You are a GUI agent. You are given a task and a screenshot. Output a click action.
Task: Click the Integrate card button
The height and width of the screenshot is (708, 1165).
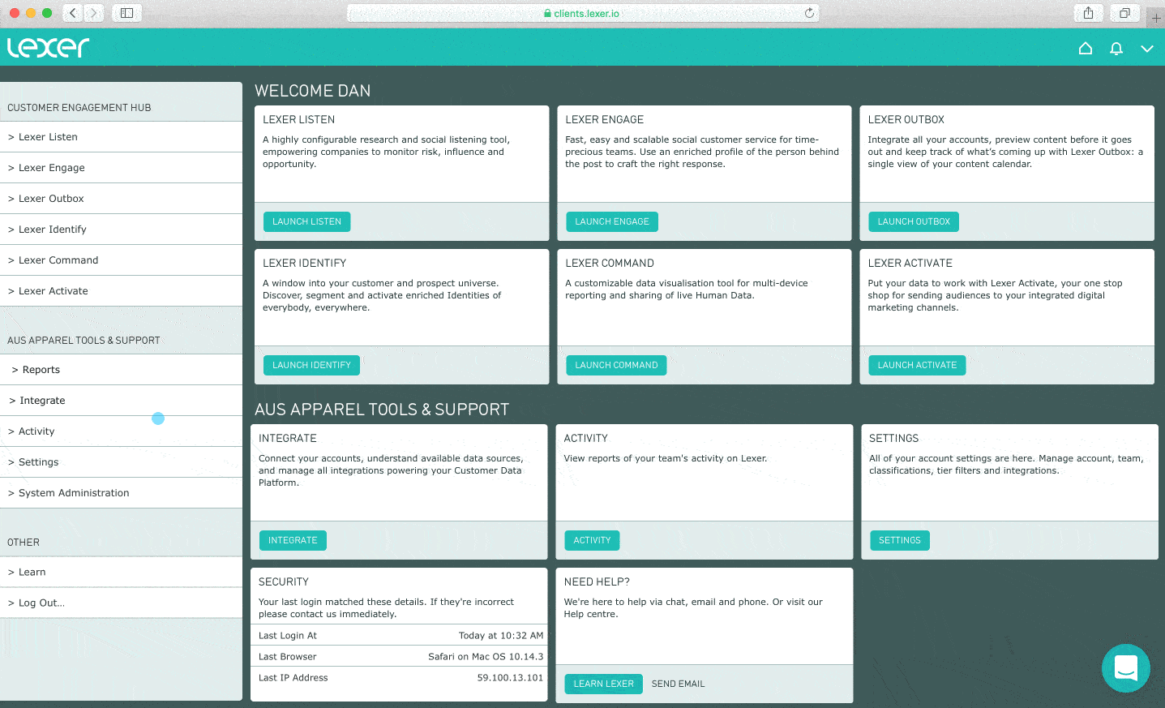tap(293, 540)
